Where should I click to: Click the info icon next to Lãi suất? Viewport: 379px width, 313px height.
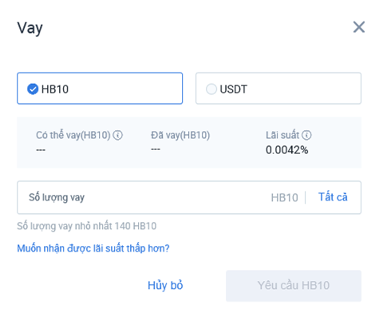pos(306,135)
